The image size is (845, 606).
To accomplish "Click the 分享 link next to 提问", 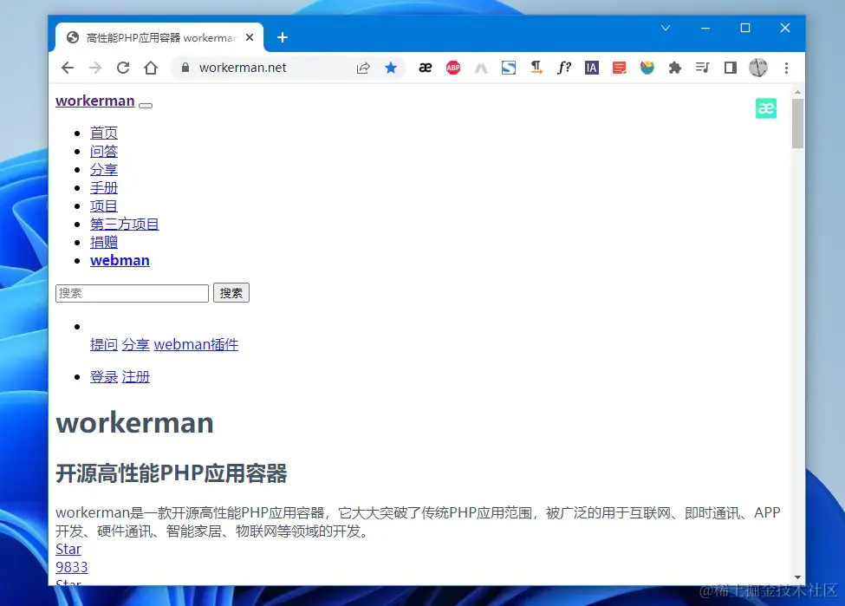I will 135,344.
